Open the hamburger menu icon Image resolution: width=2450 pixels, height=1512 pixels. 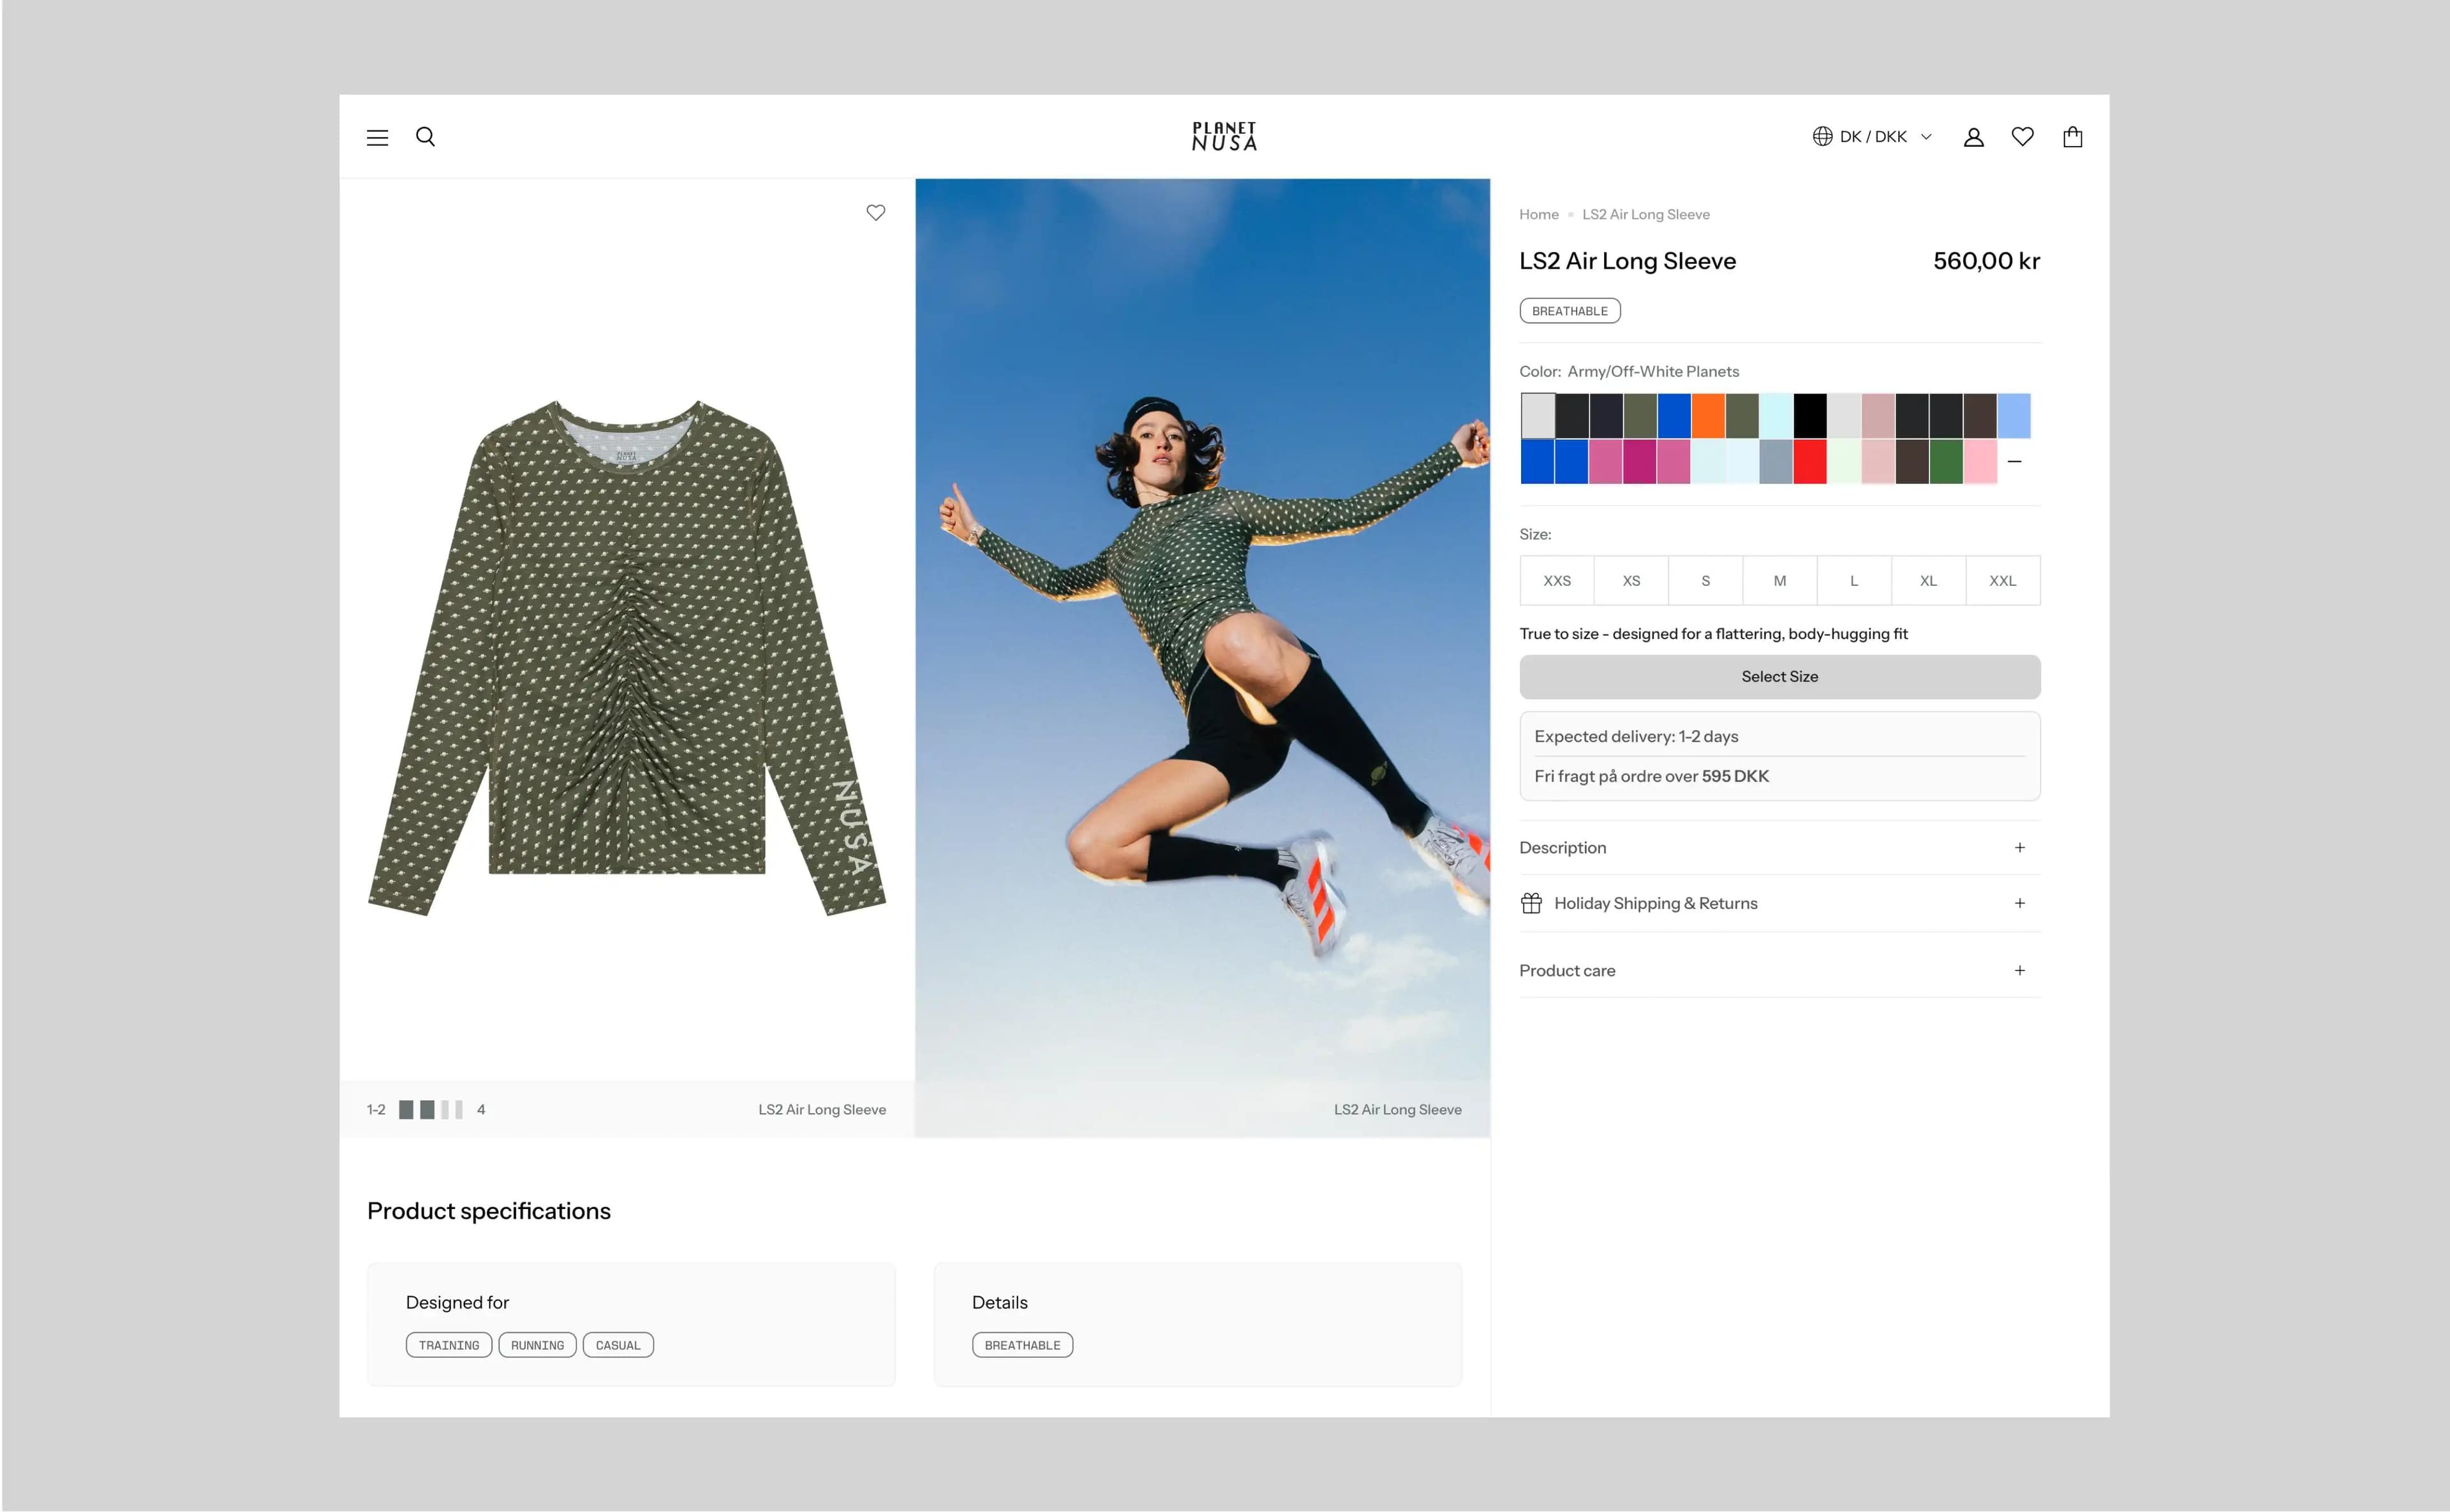click(377, 137)
